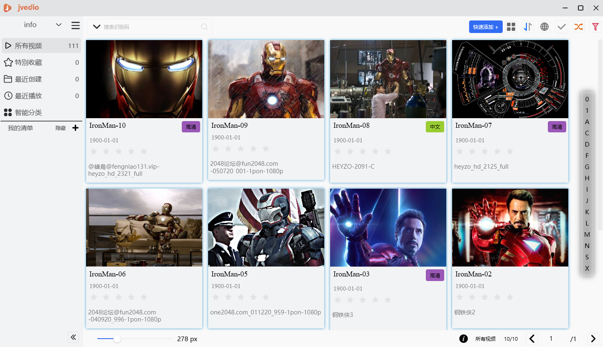Switch view with the grid layout icon
This screenshot has width=603, height=347.
pyautogui.click(x=511, y=27)
